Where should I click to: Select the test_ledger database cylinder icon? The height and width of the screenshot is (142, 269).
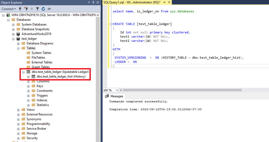tap(18, 38)
